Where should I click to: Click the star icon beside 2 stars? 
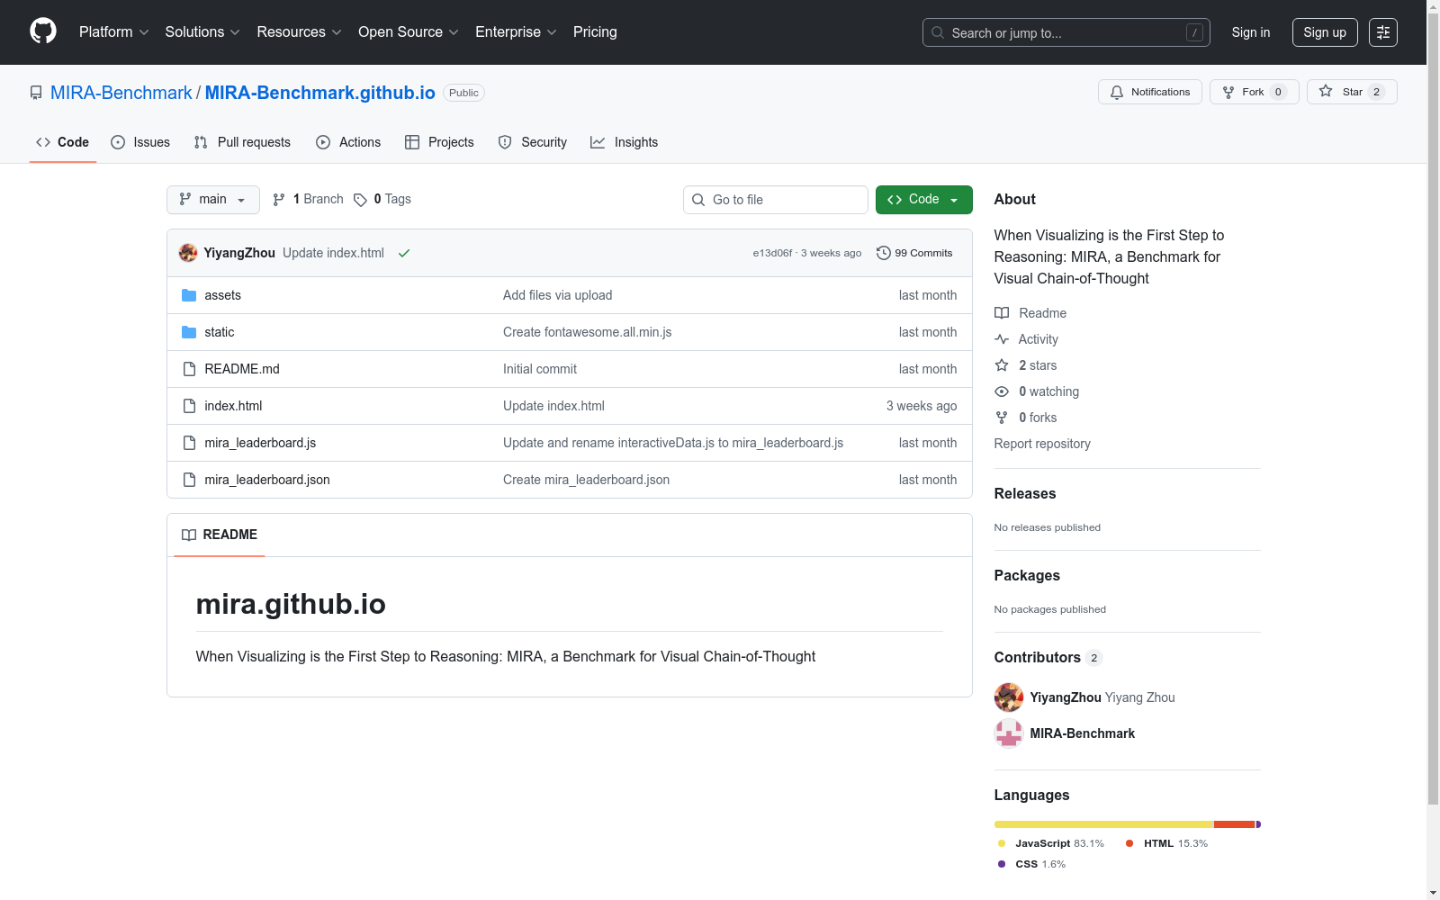(1002, 365)
